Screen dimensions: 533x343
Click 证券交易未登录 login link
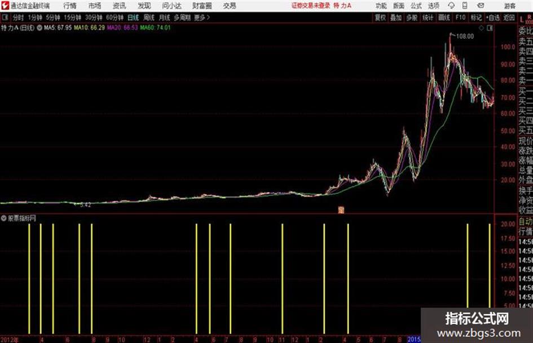311,6
